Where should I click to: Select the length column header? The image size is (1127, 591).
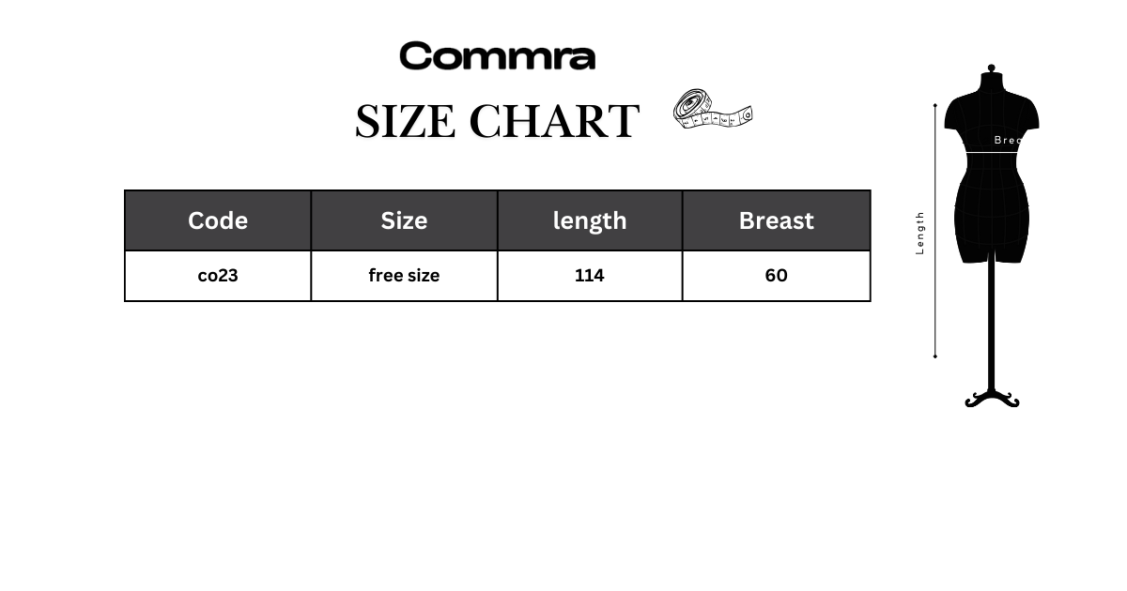pos(590,220)
